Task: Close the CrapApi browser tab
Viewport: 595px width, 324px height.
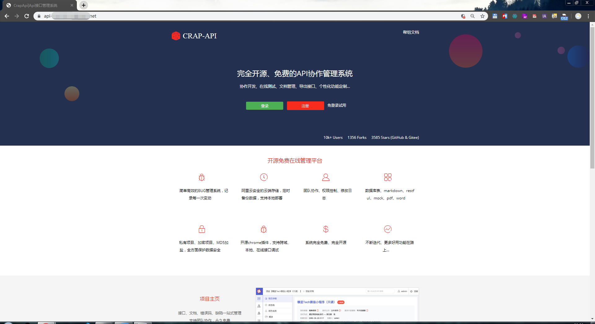Action: coord(72,5)
